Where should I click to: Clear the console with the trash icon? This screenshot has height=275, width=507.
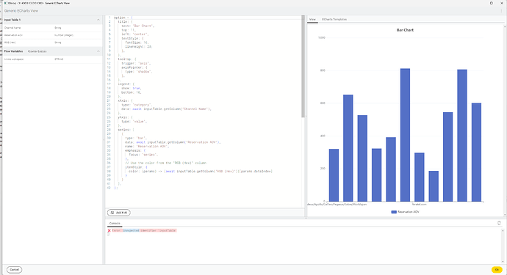499,223
